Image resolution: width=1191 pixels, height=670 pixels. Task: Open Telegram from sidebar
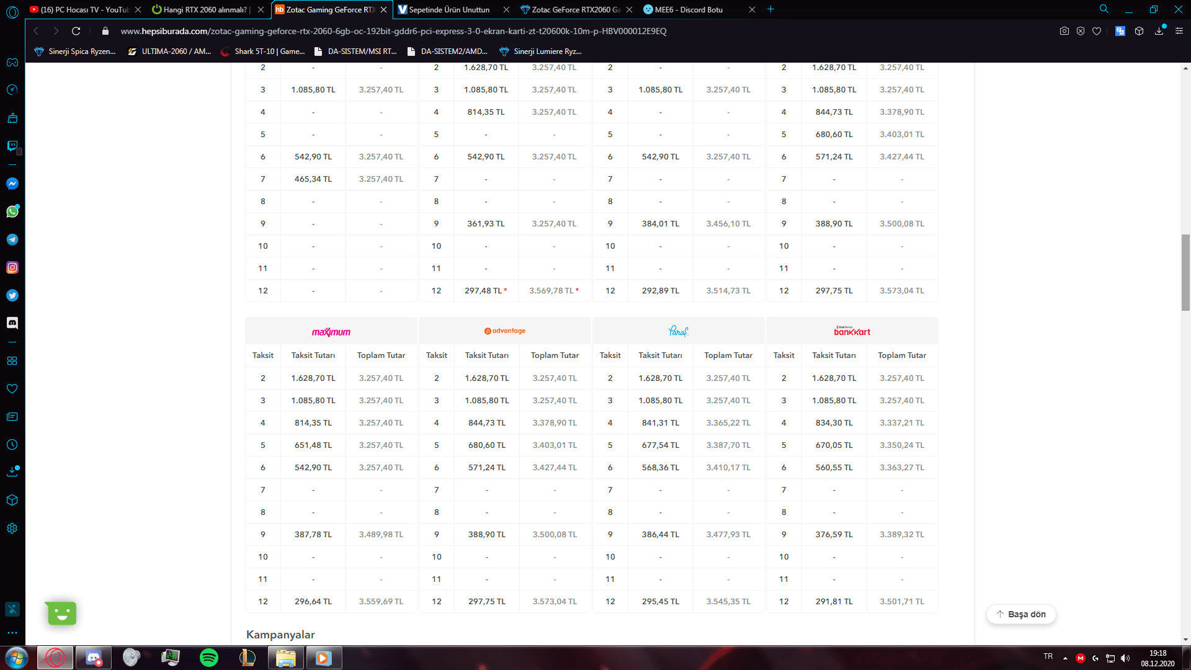[x=12, y=239]
